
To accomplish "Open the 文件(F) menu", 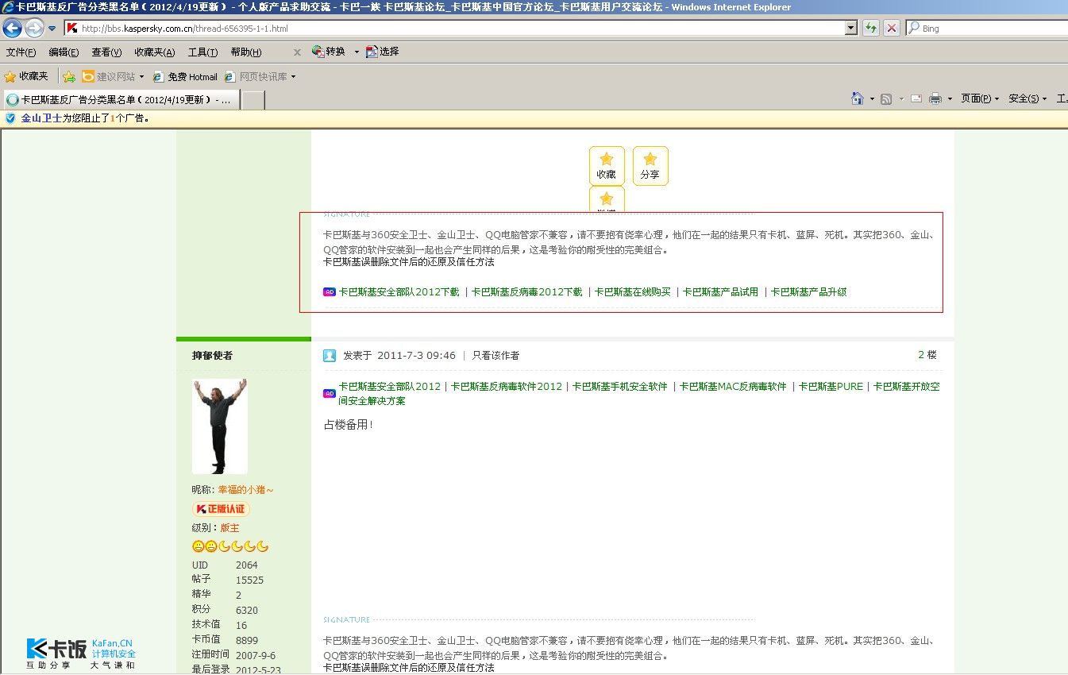I will coord(21,52).
